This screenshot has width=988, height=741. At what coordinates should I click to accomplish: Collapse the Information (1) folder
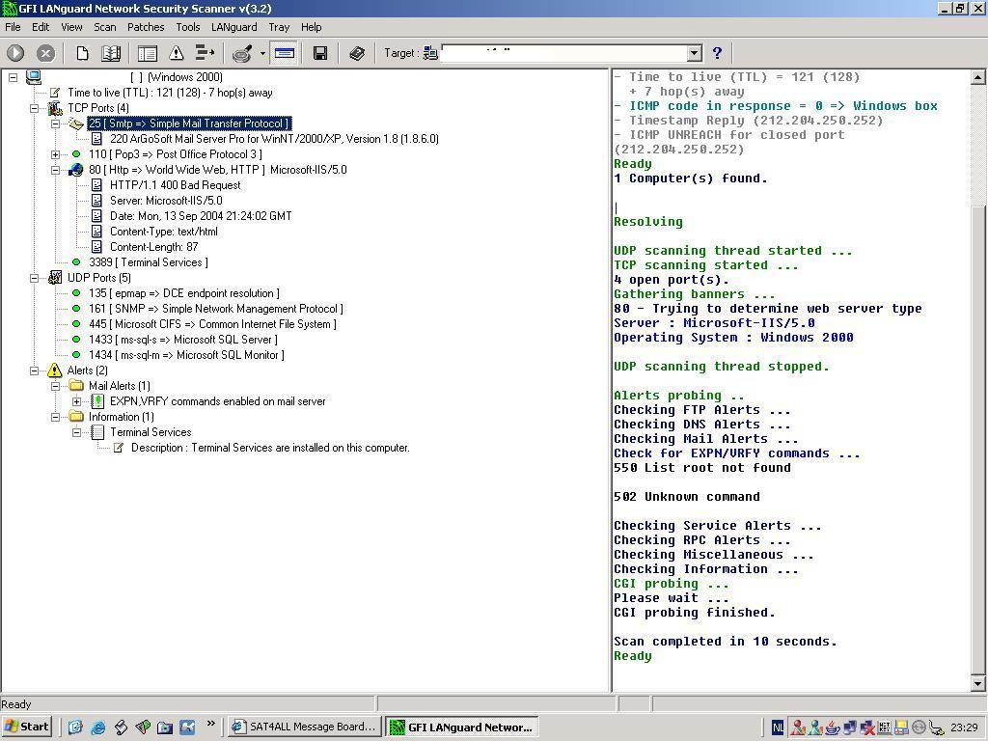pos(55,417)
